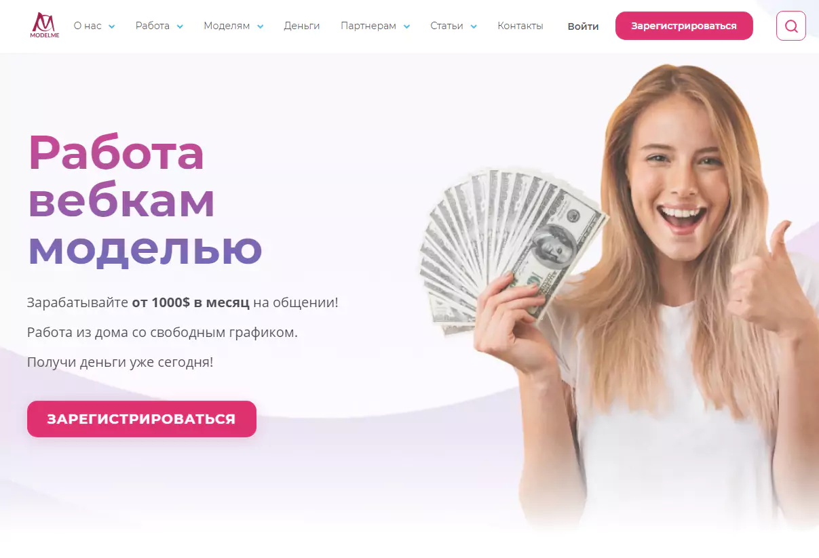Select the Моделям menu label
Screen dimensions: 819x558
(x=227, y=26)
